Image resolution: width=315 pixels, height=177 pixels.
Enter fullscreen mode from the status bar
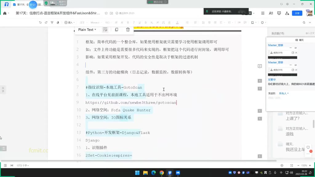tap(292, 165)
